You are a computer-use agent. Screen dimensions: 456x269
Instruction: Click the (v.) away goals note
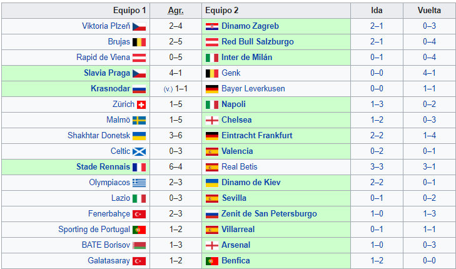tap(168, 89)
